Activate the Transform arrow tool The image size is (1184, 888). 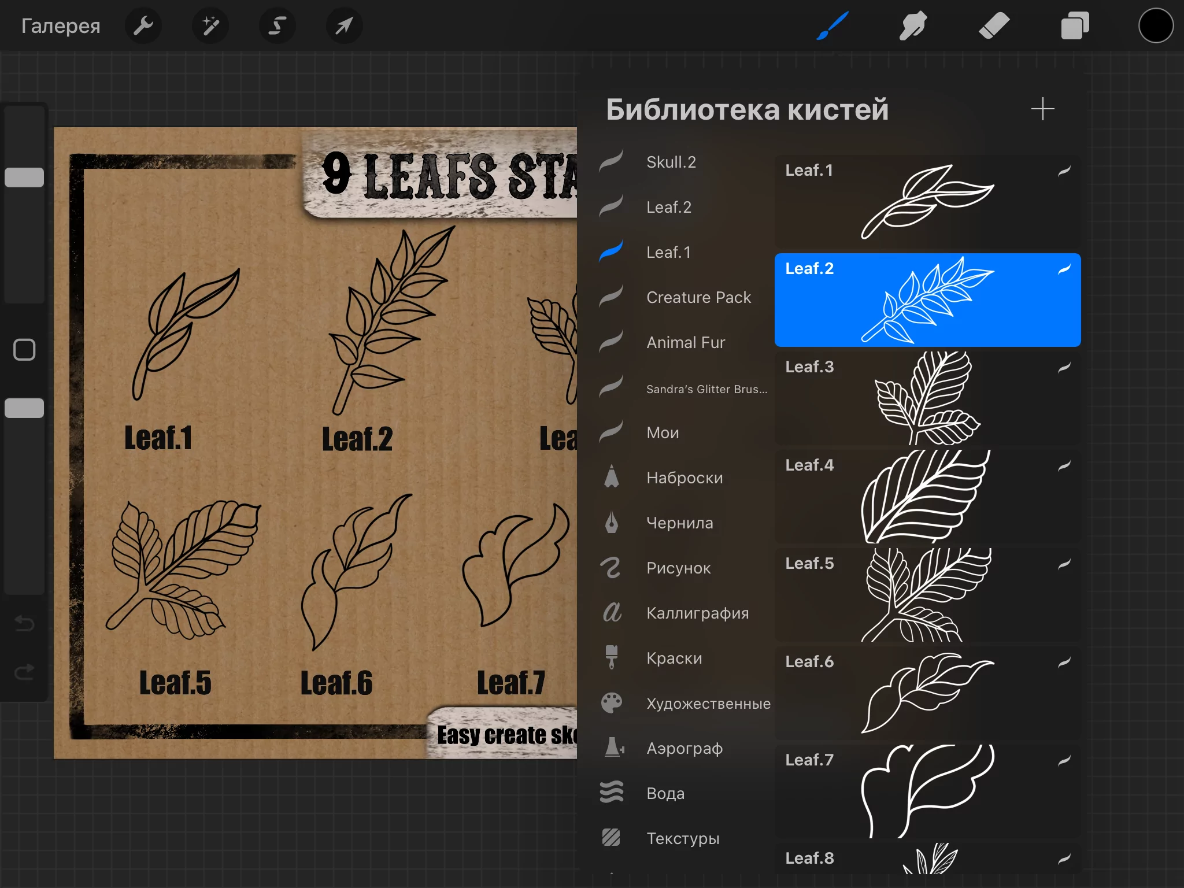click(345, 25)
